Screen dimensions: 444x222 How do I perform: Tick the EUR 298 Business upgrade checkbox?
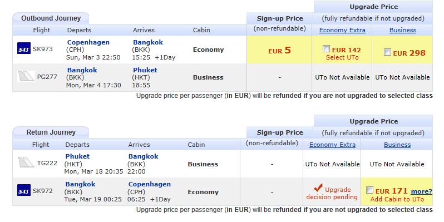click(x=387, y=52)
